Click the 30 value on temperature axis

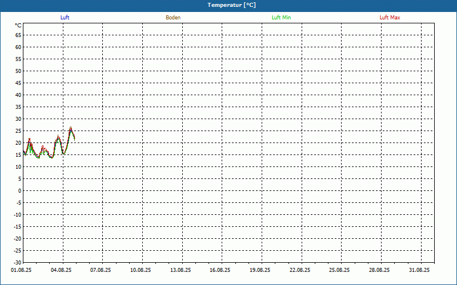pos(18,119)
